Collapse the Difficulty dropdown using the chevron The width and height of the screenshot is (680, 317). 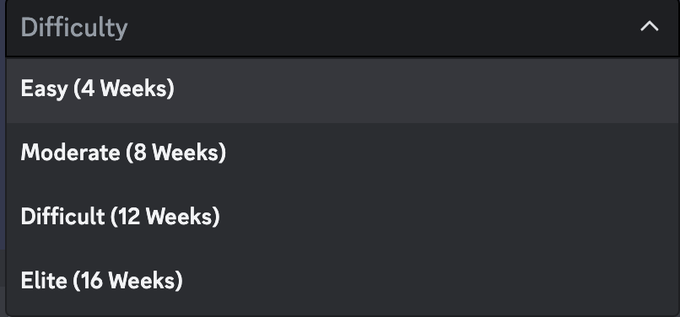pos(650,27)
